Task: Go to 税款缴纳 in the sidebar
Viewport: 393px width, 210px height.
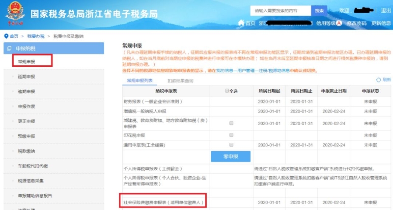Action: click(27, 151)
